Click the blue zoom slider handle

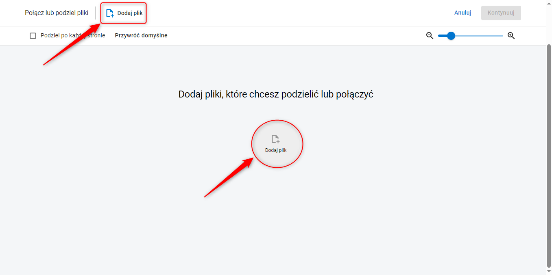click(x=451, y=36)
